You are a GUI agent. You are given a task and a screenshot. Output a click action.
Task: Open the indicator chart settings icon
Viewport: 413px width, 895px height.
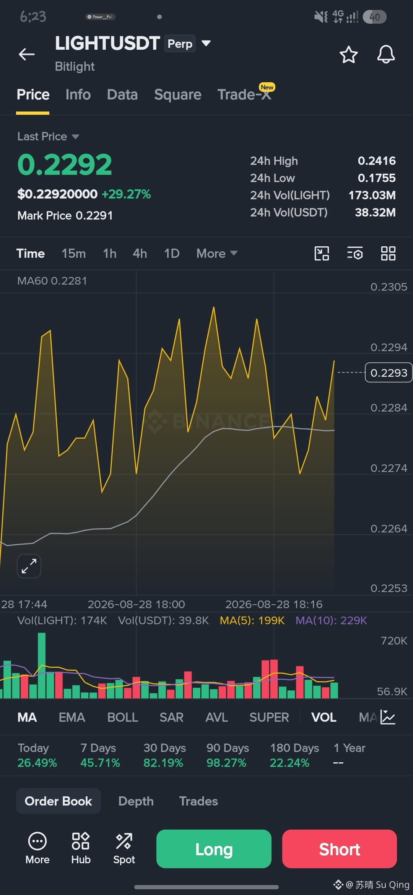point(388,717)
